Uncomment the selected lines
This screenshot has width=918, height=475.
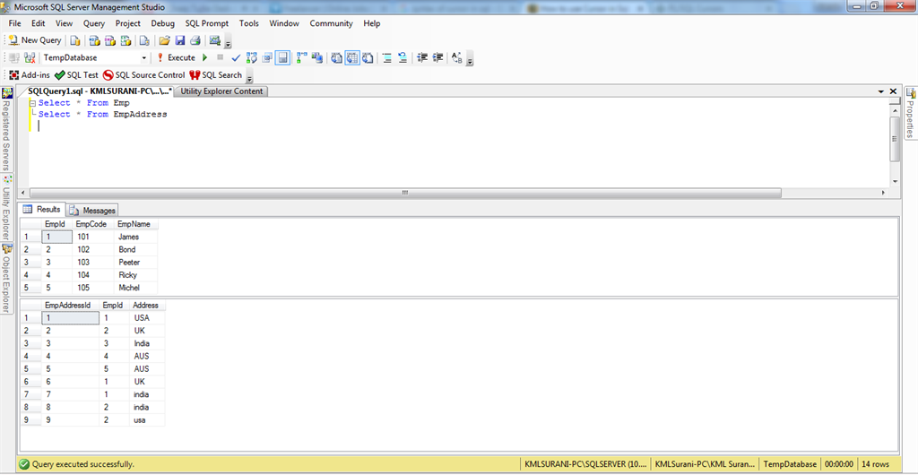403,58
